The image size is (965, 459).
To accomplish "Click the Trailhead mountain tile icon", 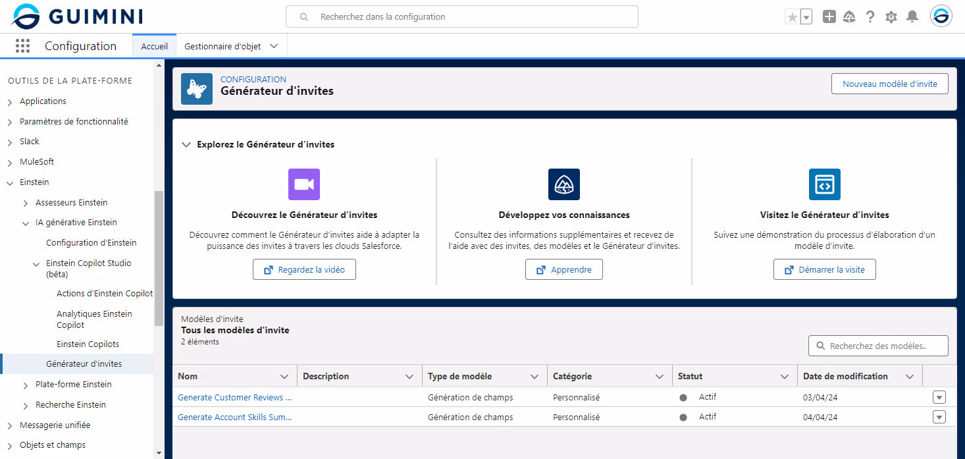I will (564, 184).
